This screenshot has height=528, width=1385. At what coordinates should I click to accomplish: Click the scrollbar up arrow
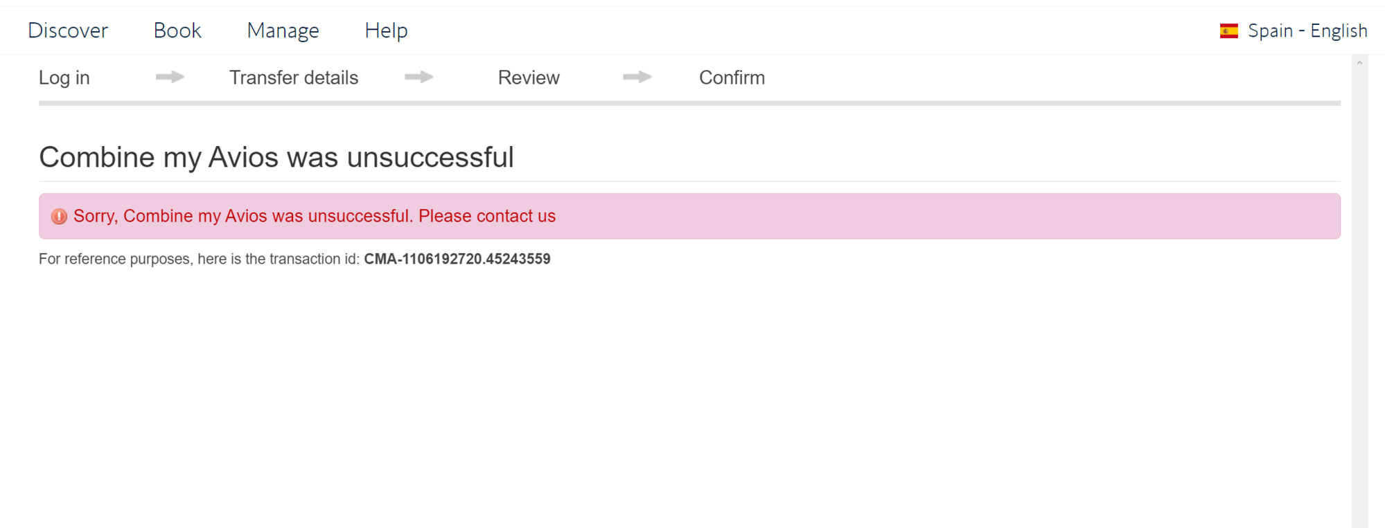(x=1359, y=63)
